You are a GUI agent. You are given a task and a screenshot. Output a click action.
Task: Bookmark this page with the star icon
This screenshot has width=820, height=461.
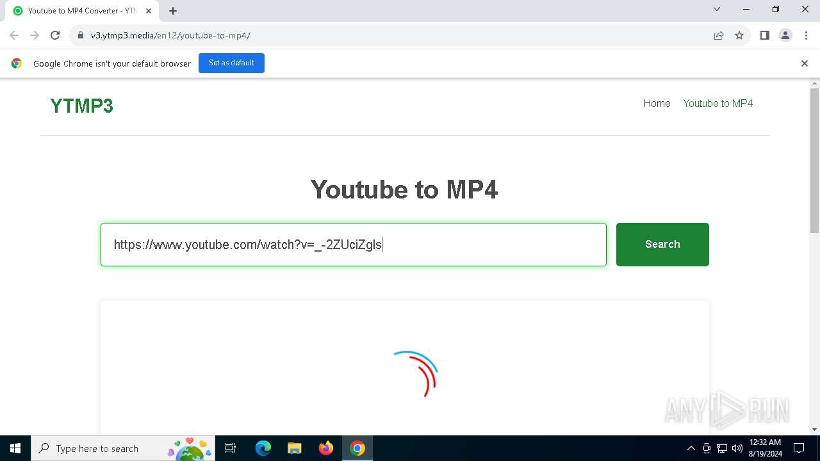click(x=739, y=35)
